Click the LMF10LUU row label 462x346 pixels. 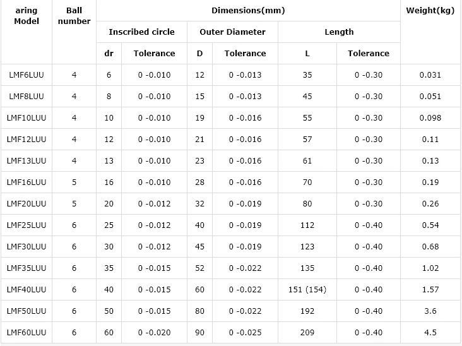[27, 118]
